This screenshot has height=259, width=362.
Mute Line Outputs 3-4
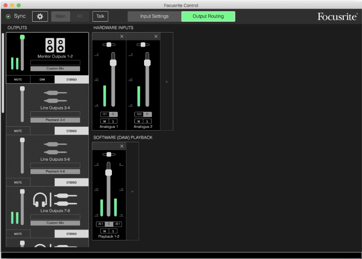18,131
